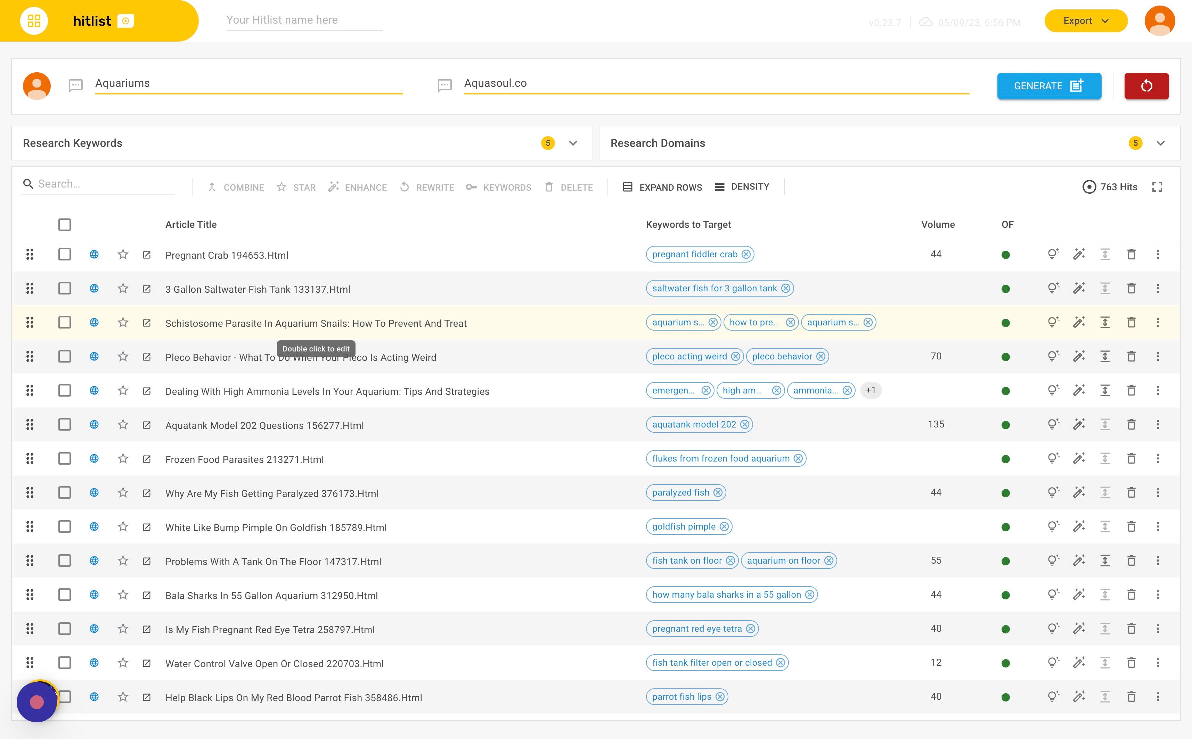This screenshot has width=1192, height=739.
Task: Click Star action in the toolbar
Action: click(296, 187)
